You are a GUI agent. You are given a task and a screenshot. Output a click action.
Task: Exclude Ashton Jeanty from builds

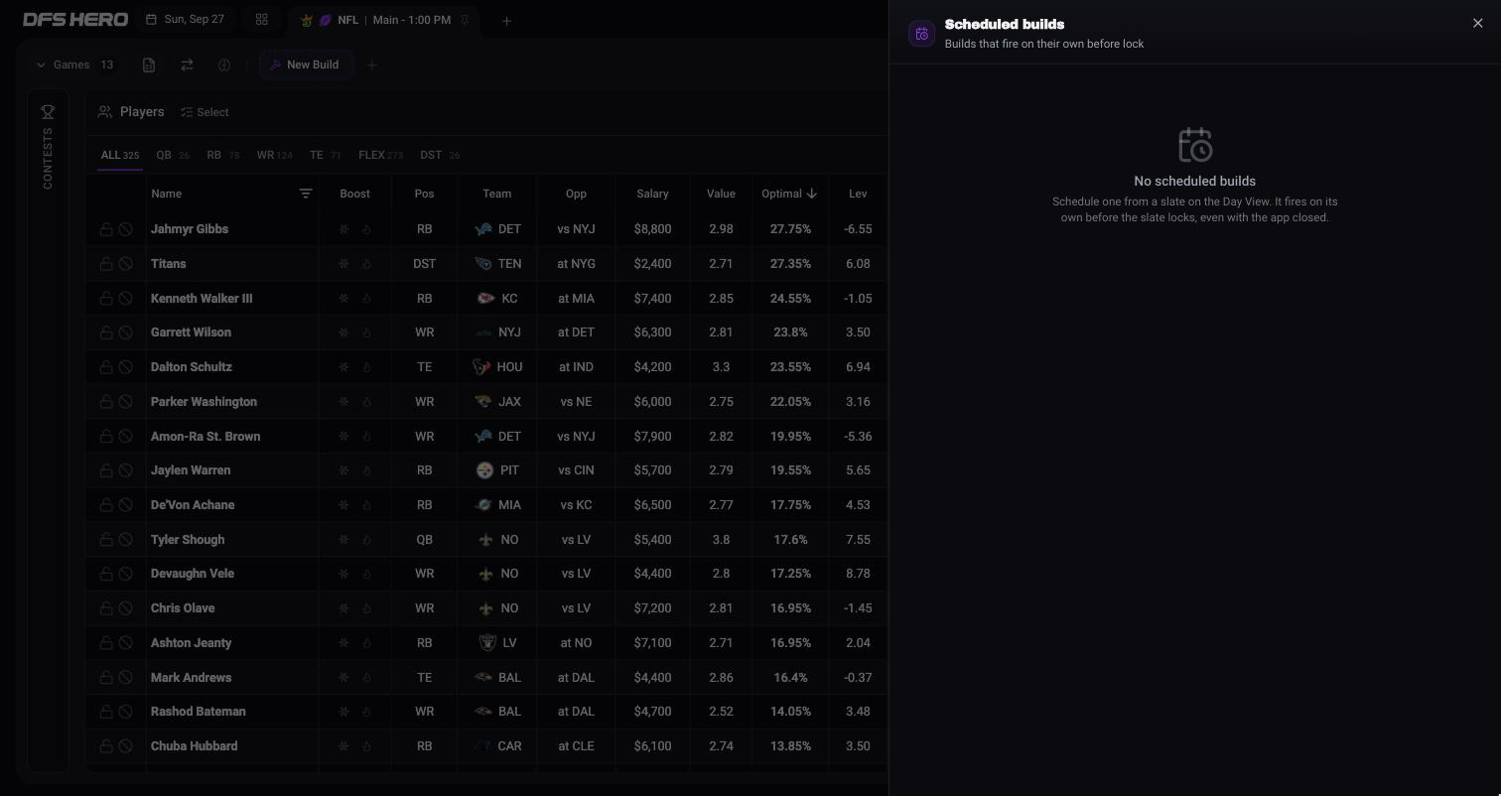[x=126, y=643]
